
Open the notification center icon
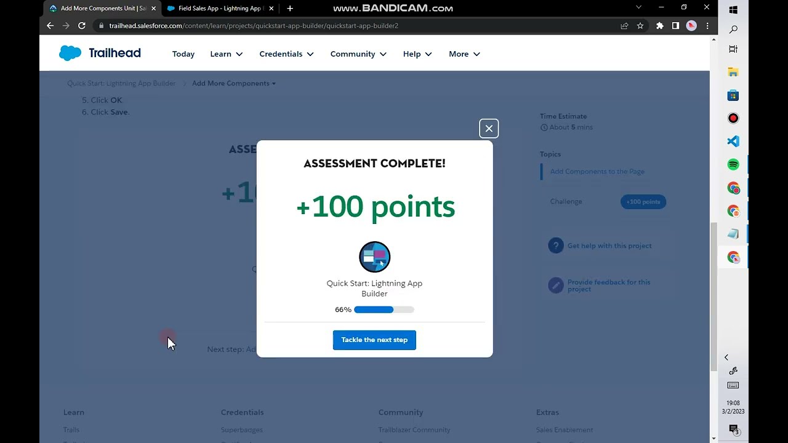(733, 429)
